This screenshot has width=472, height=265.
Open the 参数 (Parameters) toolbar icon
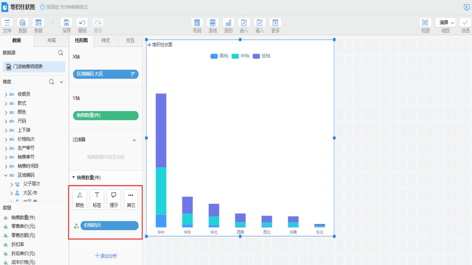click(38, 23)
